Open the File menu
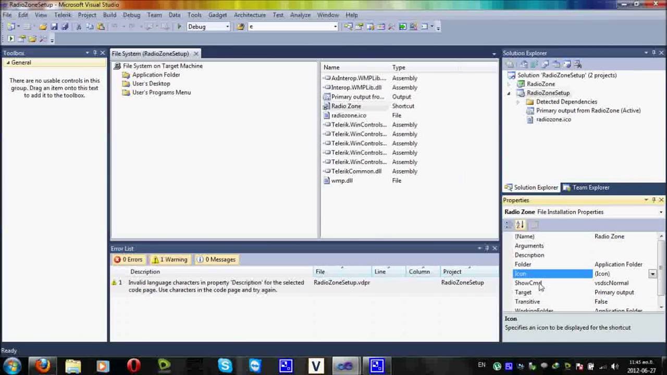This screenshot has width=667, height=375. [x=7, y=15]
